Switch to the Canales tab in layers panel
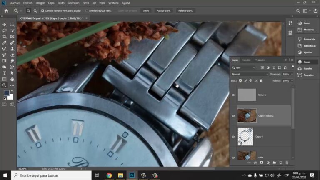The image size is (320, 180). [246, 60]
